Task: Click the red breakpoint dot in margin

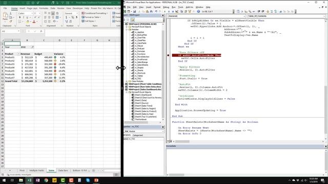Action: click(x=168, y=55)
